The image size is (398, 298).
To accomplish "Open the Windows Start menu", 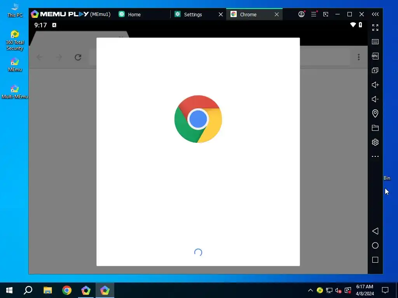I will 9,290.
